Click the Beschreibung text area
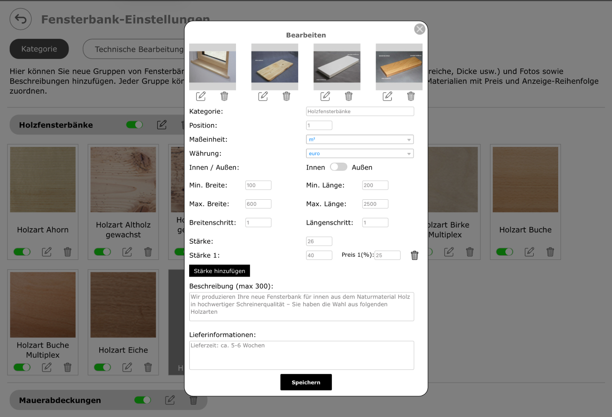 301,306
